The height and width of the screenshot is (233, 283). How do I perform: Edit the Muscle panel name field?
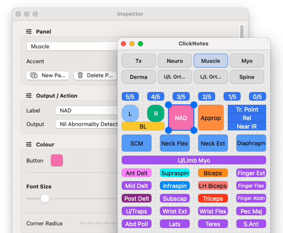tap(72, 46)
